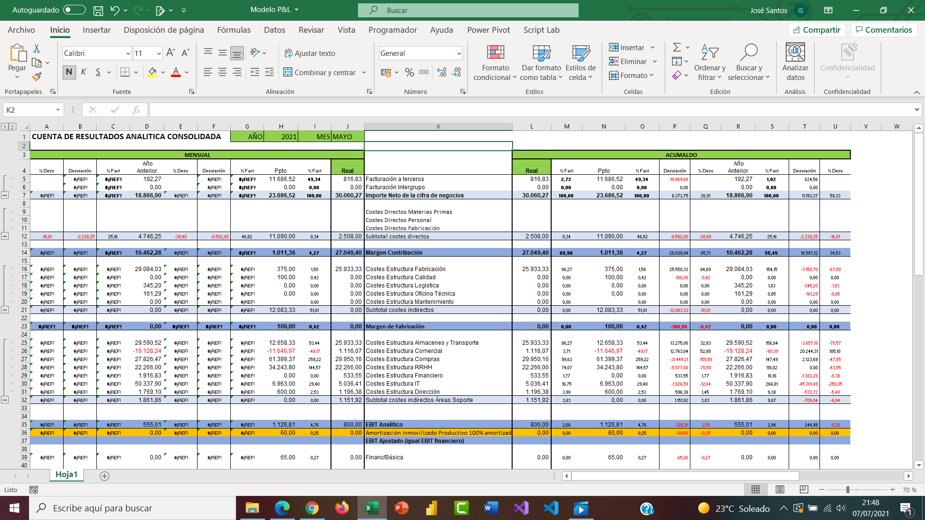
Task: Click the K2 name box
Action: click(x=33, y=110)
